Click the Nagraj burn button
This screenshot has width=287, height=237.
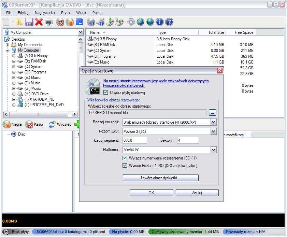[x=12, y=124]
